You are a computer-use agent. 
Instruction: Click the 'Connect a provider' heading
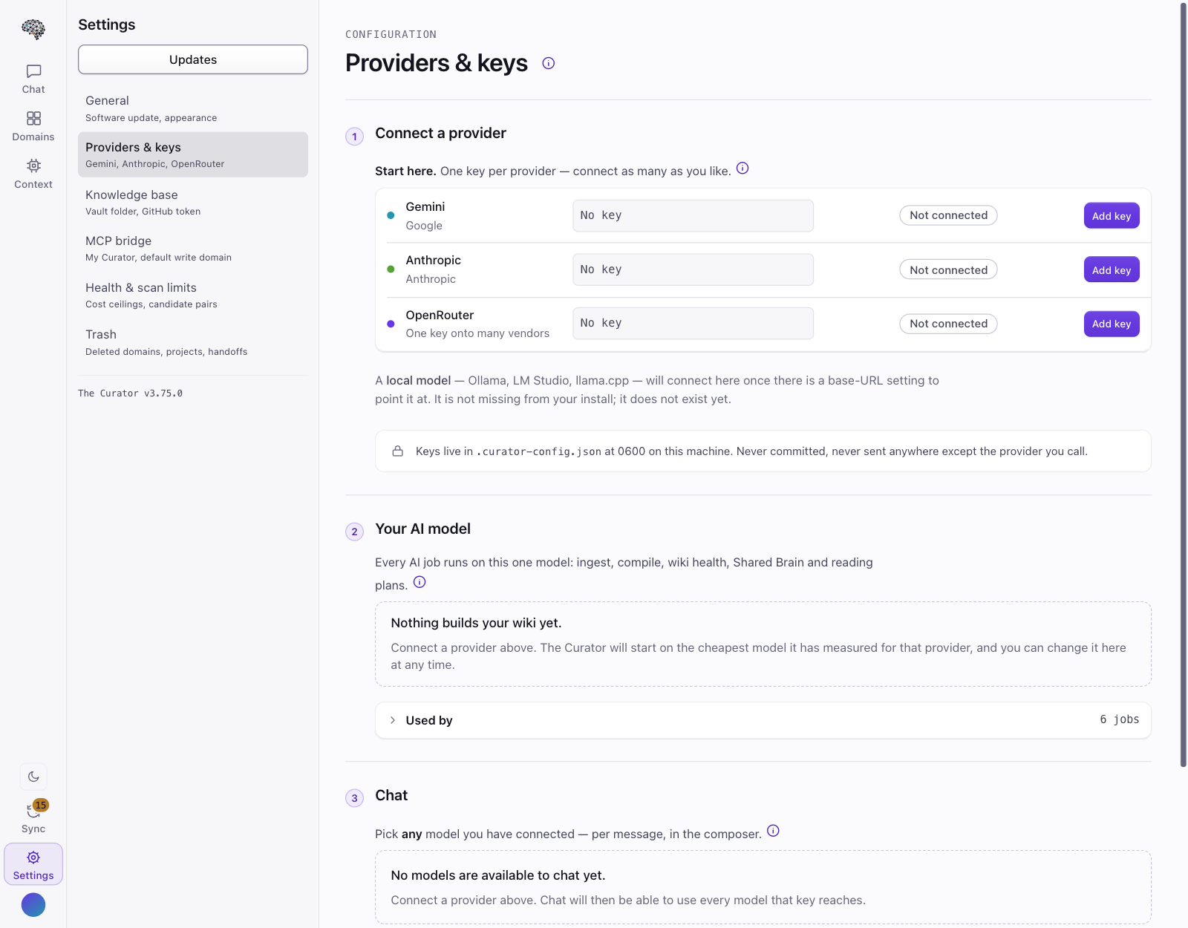[440, 133]
